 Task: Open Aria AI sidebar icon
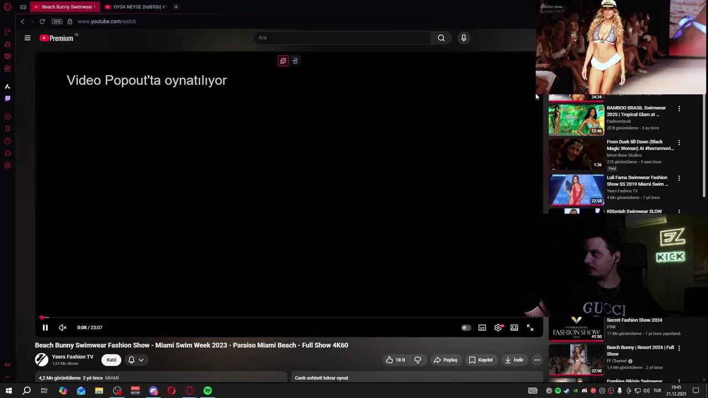pyautogui.click(x=7, y=86)
